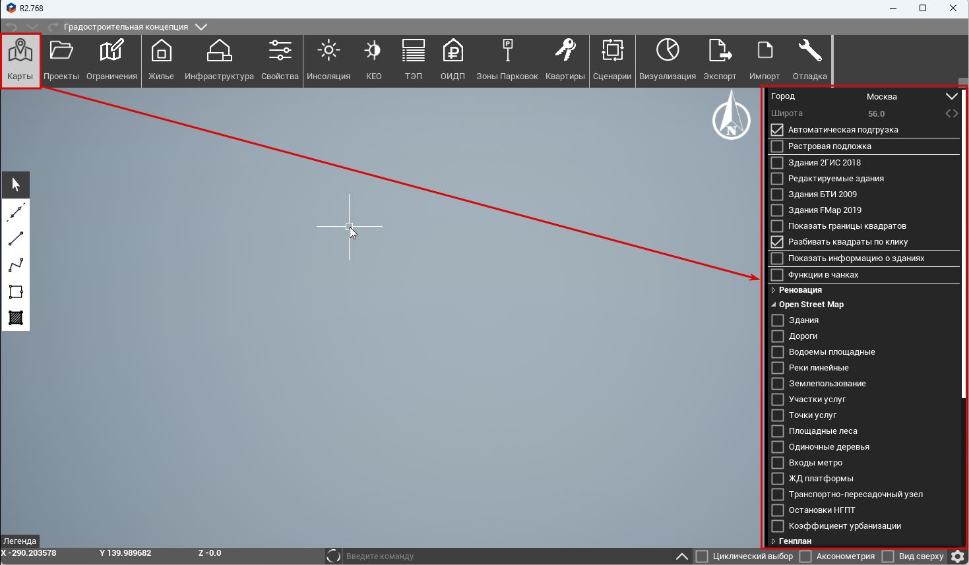
Task: Check Показать границы квадратов
Action: pos(777,226)
